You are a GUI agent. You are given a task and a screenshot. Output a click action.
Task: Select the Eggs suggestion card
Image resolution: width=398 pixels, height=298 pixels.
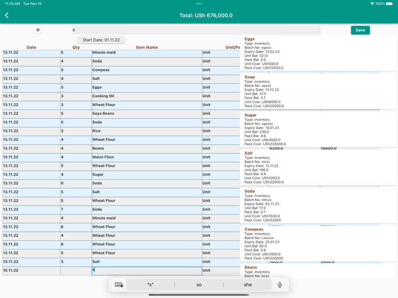coord(318,53)
